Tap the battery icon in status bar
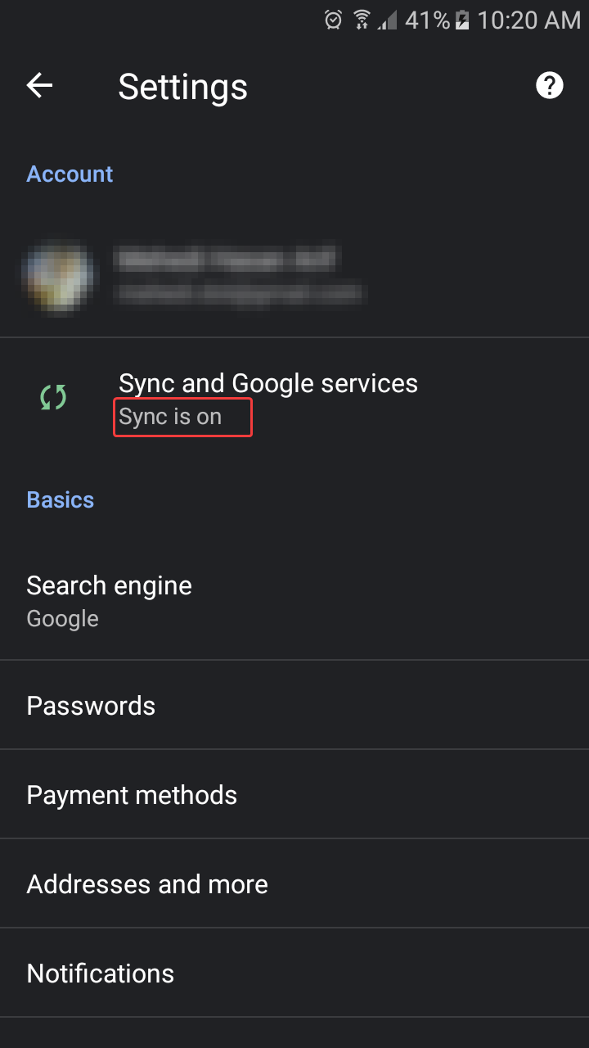Screen dimensions: 589x1048 coord(462,20)
